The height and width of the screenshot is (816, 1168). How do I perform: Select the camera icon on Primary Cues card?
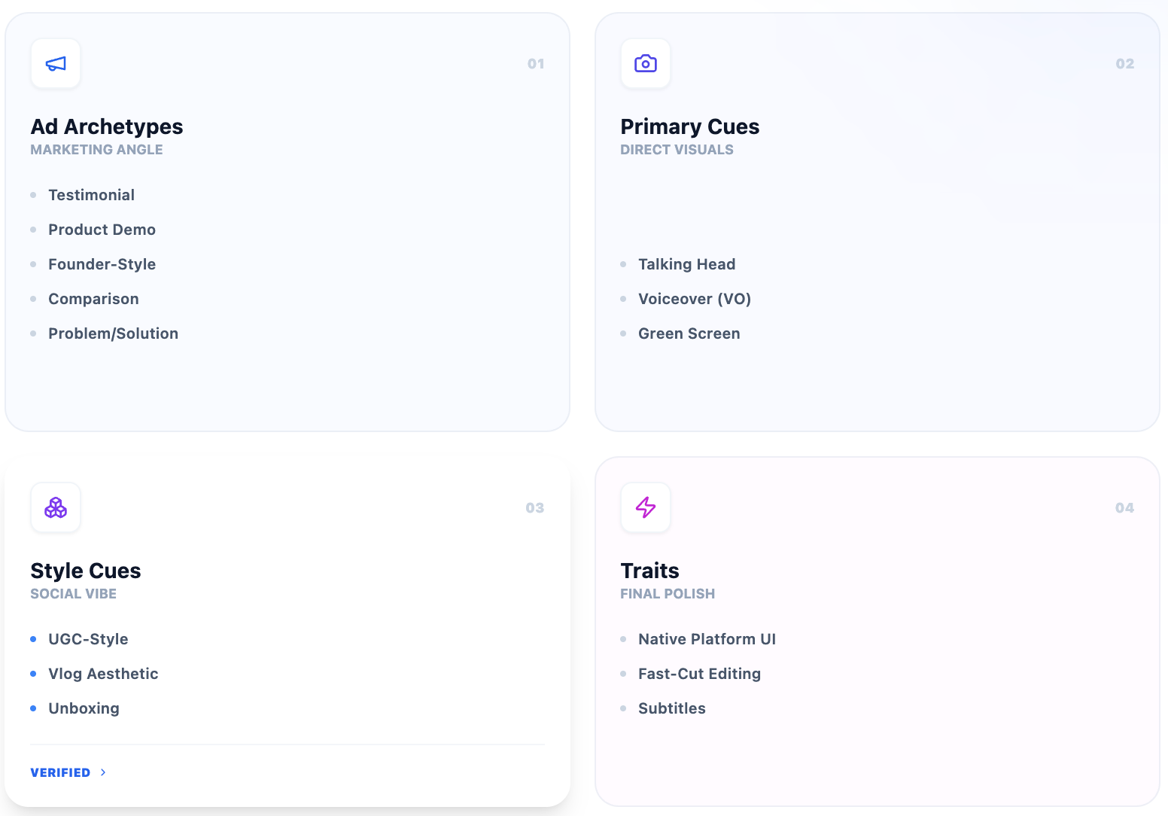point(646,63)
